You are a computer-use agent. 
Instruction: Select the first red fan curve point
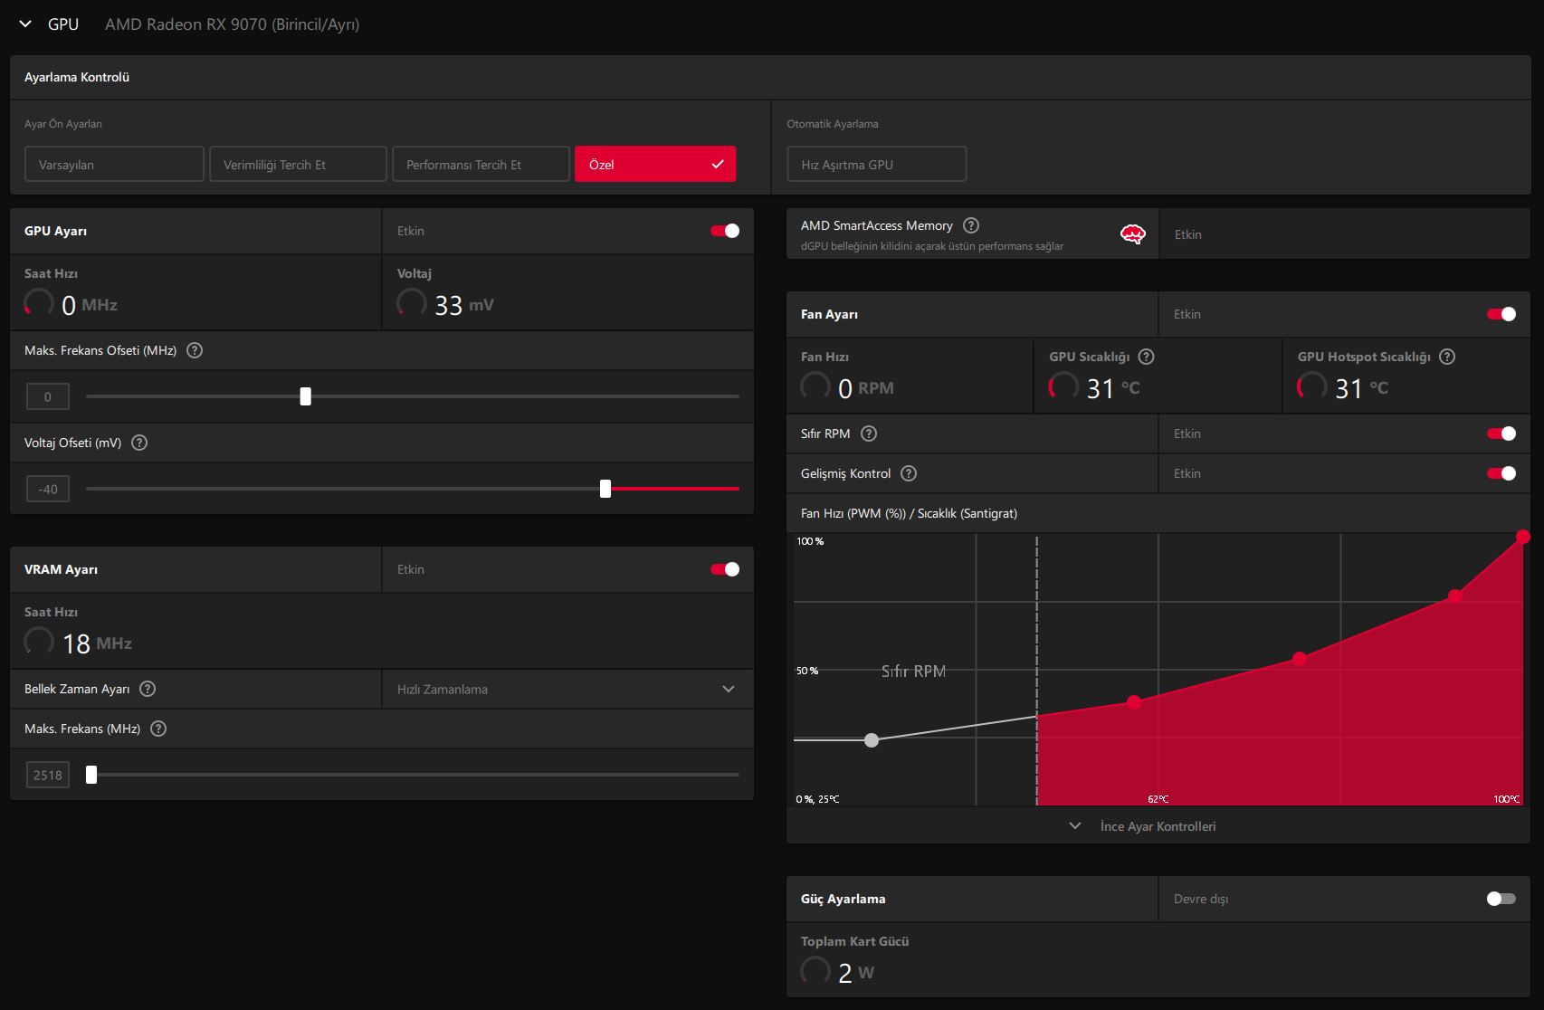tap(1134, 702)
